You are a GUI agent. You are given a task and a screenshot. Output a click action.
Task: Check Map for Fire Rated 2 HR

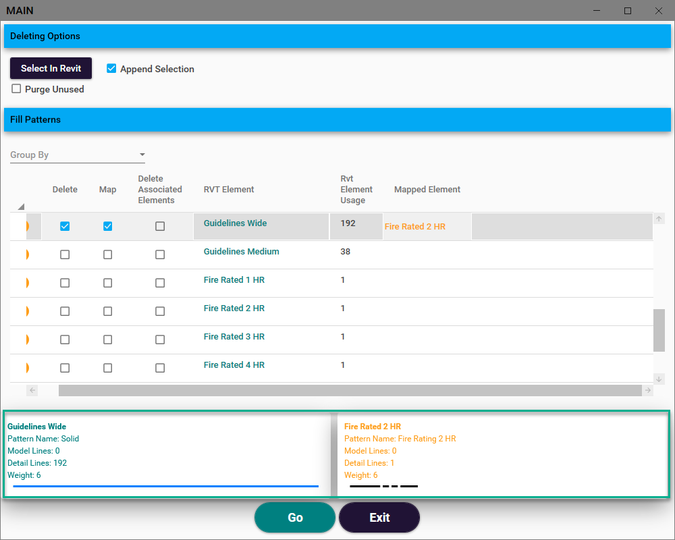click(x=107, y=311)
